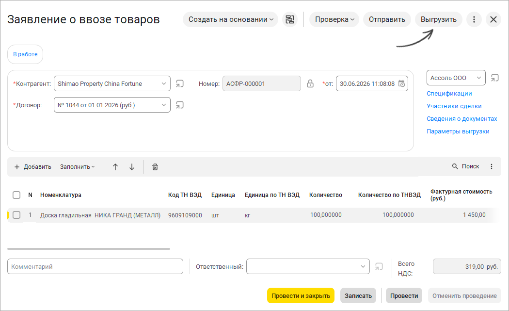Delete the selected row with the trash icon
The image size is (509, 311).
(x=155, y=167)
